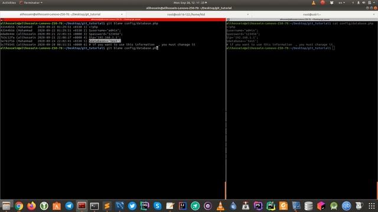Viewport: 378px width, 212px height.
Task: Open qBittorrent from the dock
Action: [347, 206]
